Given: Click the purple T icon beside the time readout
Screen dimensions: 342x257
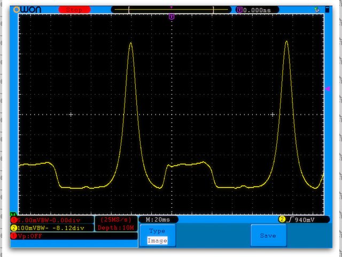Looking at the screenshot, I should 239,10.
